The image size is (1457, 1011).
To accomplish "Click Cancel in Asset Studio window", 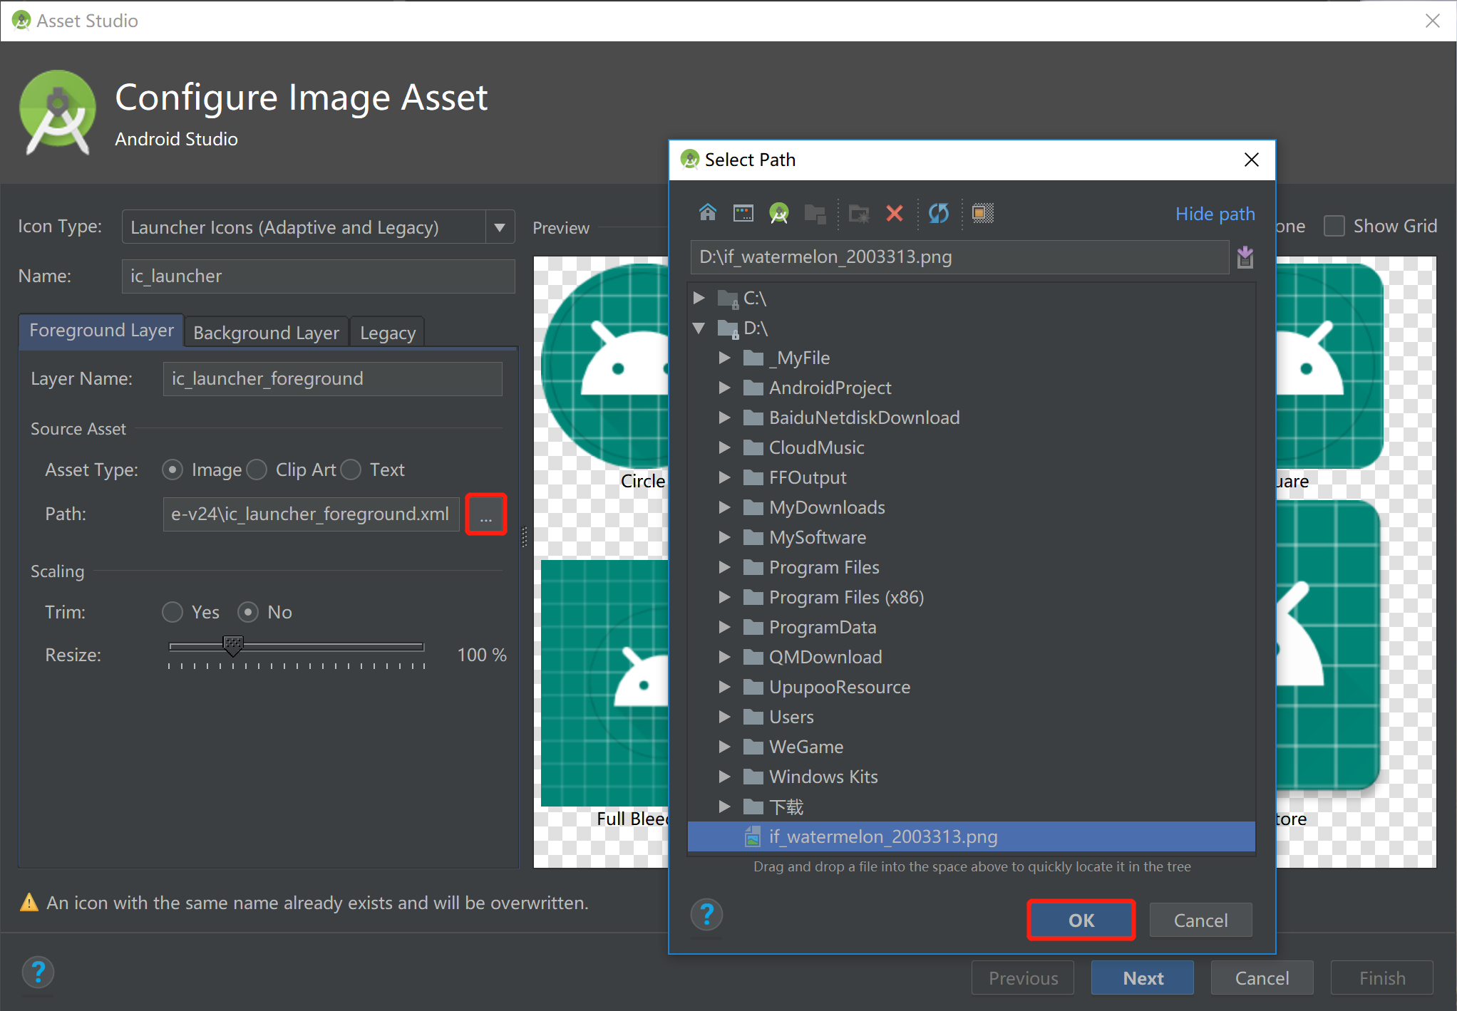I will [x=1262, y=978].
